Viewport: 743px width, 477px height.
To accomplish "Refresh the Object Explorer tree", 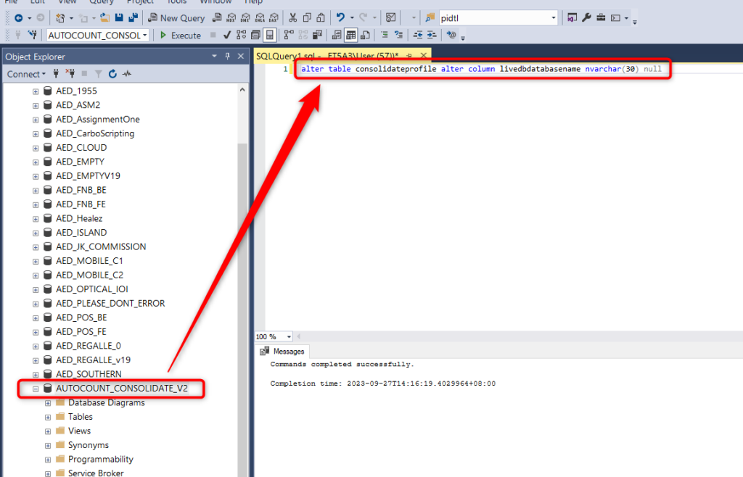I will (112, 74).
